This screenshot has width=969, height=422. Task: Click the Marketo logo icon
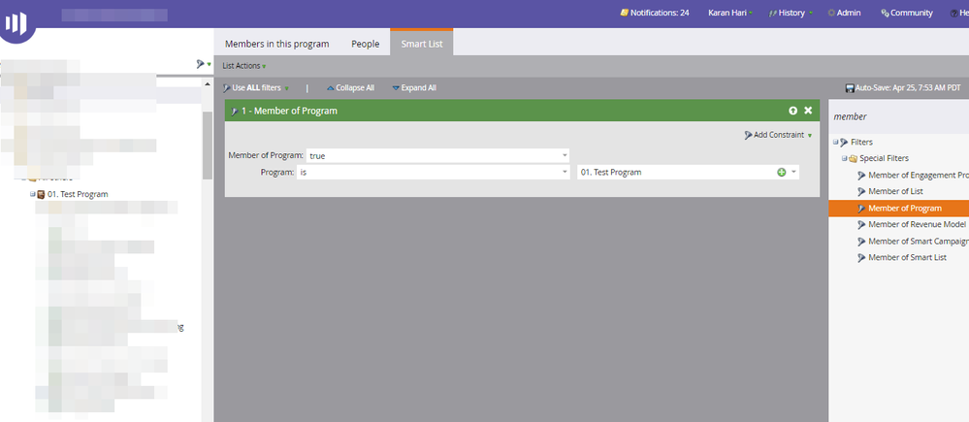(16, 23)
